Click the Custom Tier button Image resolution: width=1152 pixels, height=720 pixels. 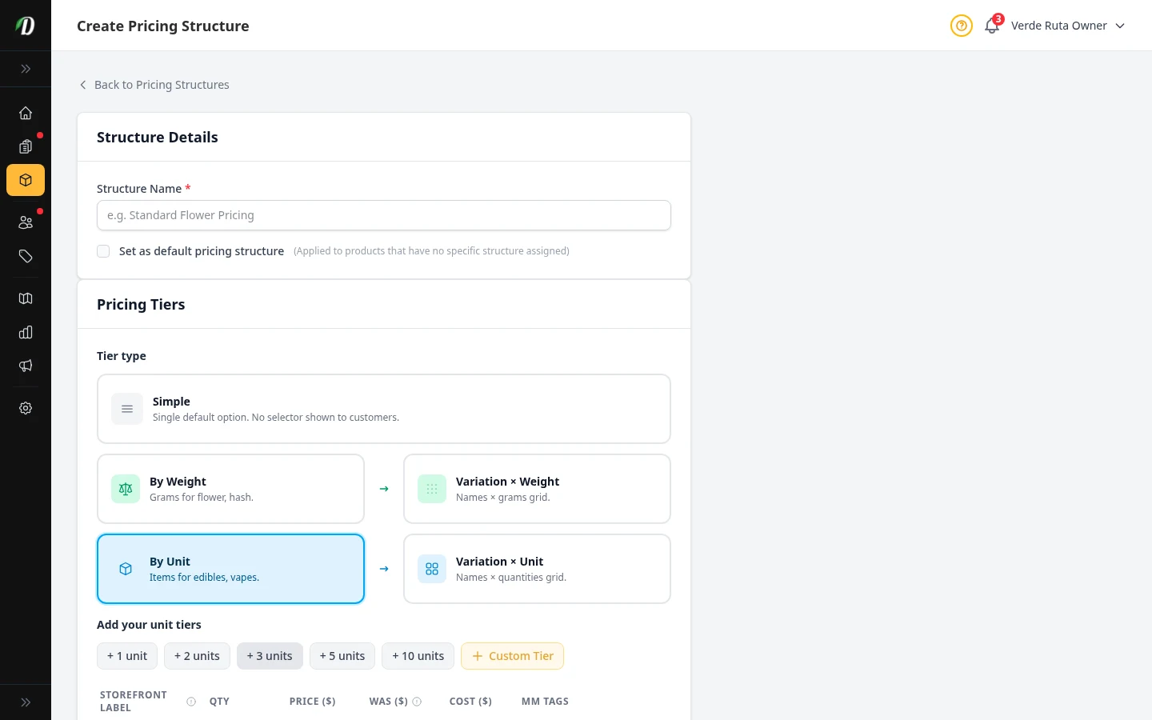pyautogui.click(x=512, y=655)
